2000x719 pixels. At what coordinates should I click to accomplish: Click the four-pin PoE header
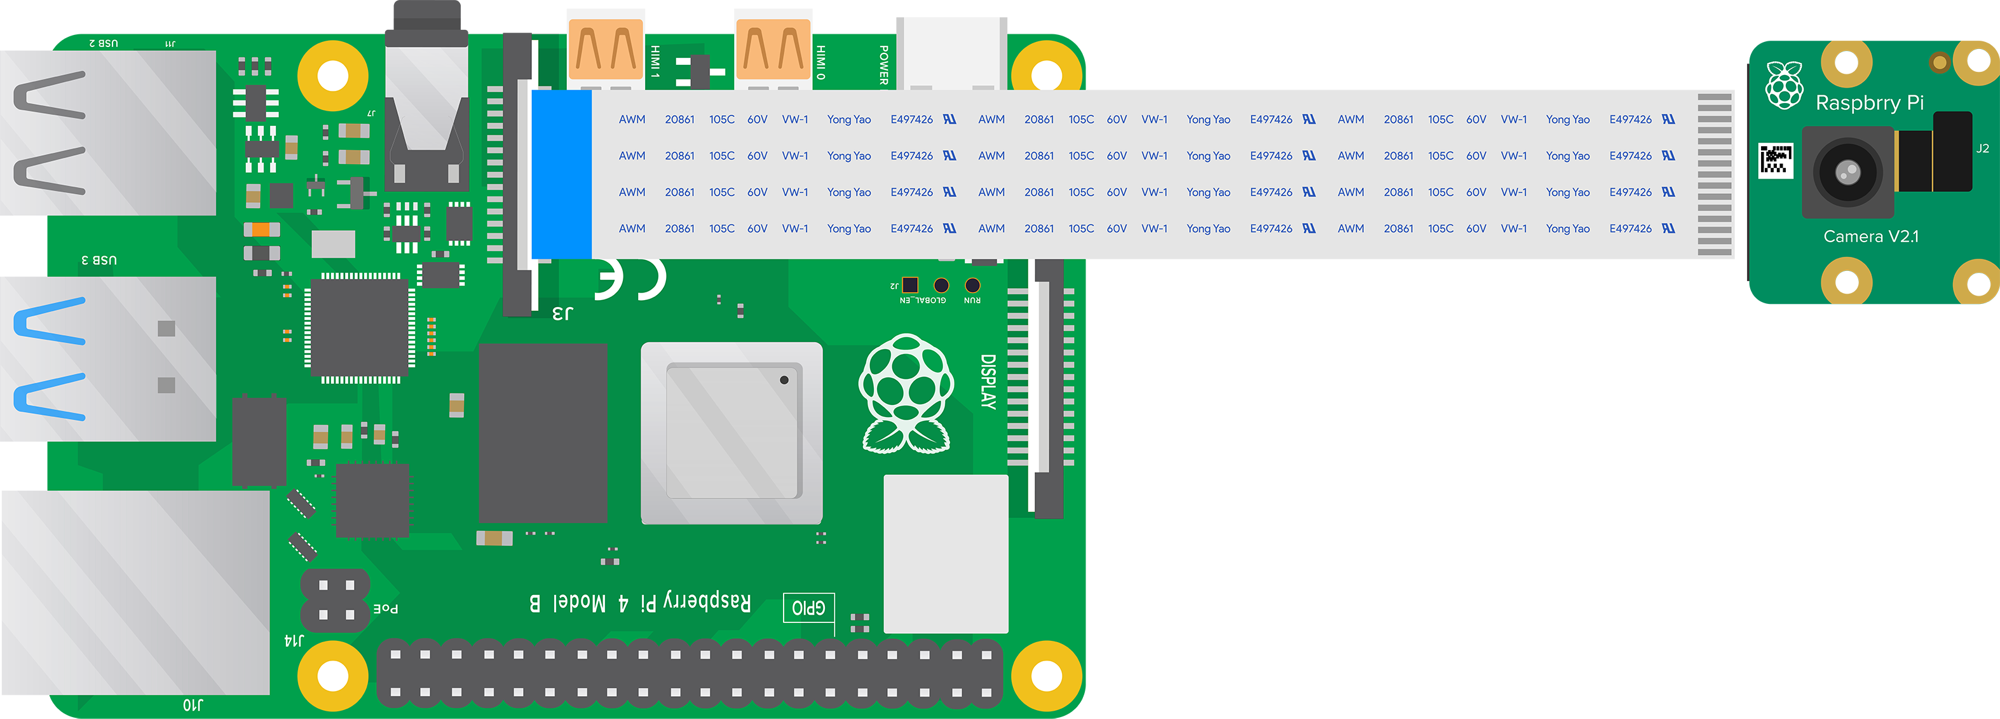(336, 600)
